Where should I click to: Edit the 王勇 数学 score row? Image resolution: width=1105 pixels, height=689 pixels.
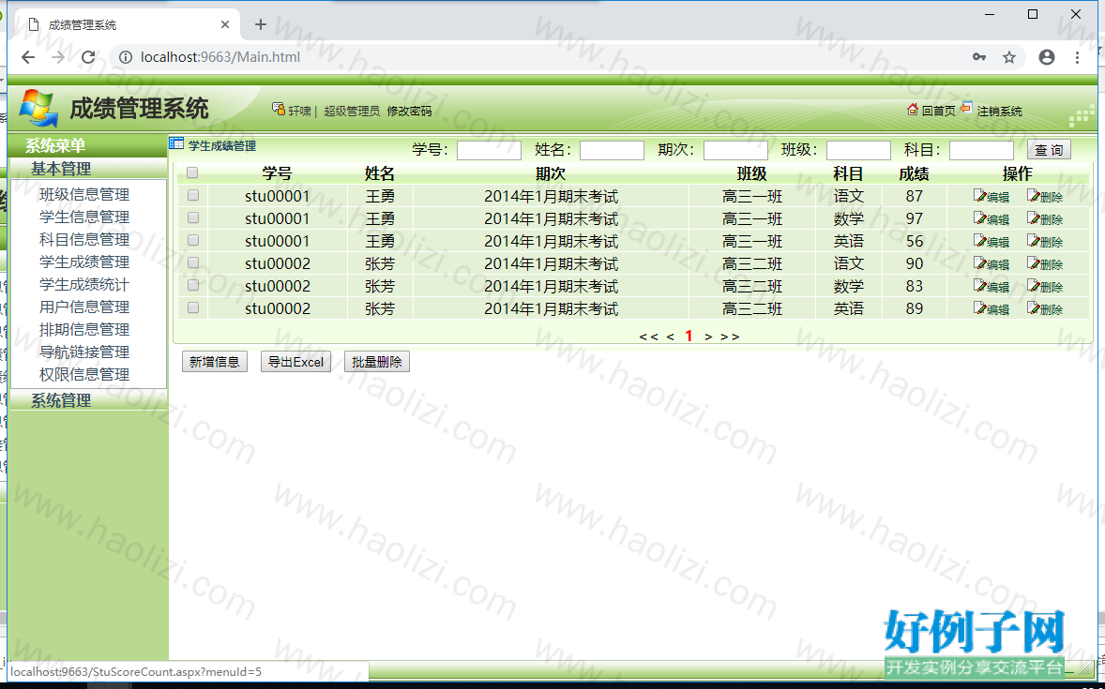(991, 219)
